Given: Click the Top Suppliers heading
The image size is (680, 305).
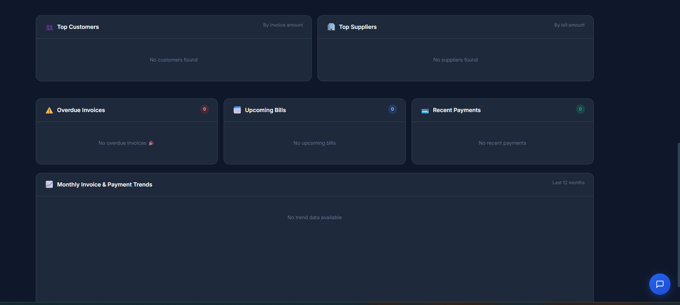Looking at the screenshot, I should [358, 27].
